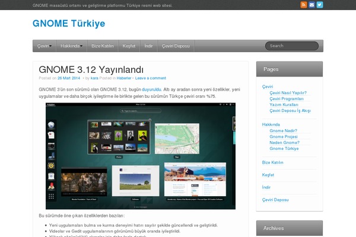The image size is (356, 237).
Task: Open Çeviri Programları sidebar link
Action: click(x=287, y=99)
